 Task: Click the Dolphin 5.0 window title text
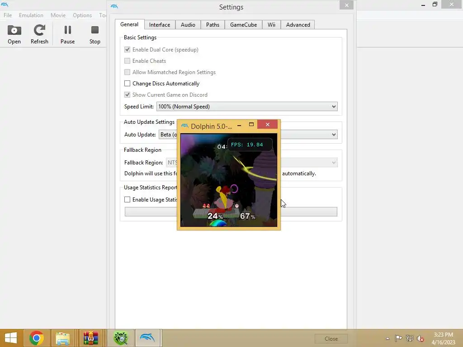pyautogui.click(x=212, y=127)
